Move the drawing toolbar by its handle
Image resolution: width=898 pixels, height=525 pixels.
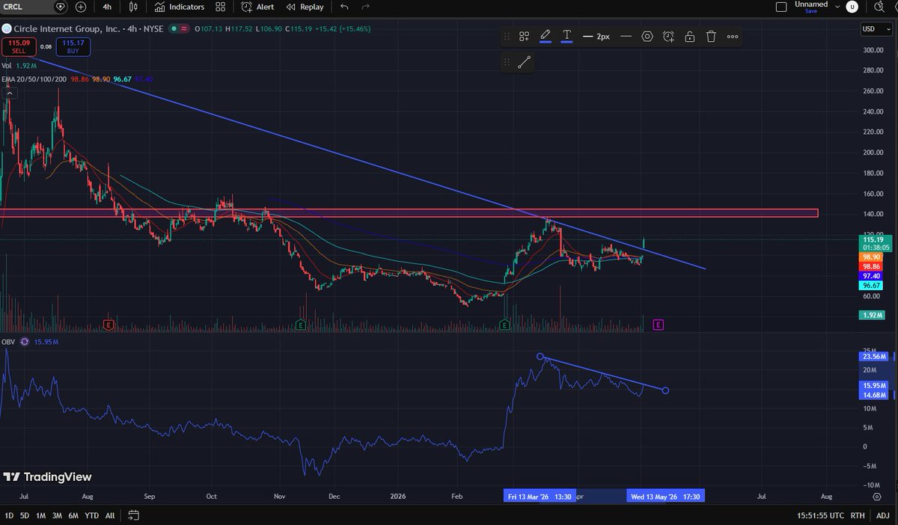[507, 36]
